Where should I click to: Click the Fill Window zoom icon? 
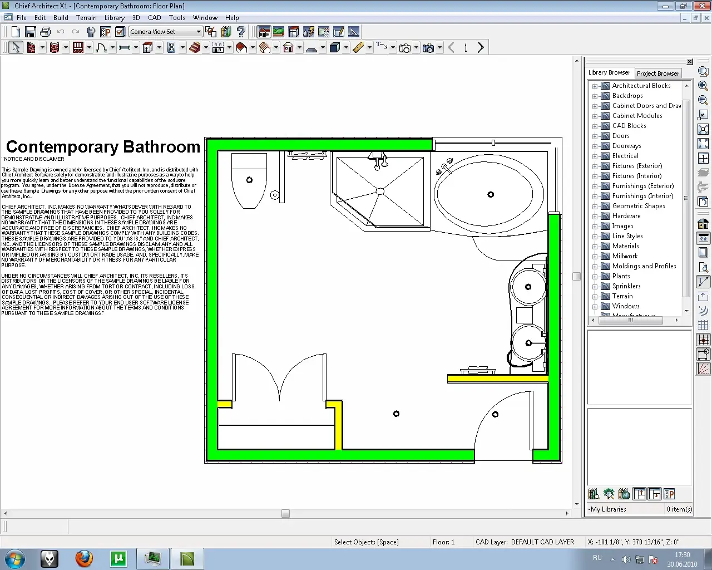tap(703, 144)
